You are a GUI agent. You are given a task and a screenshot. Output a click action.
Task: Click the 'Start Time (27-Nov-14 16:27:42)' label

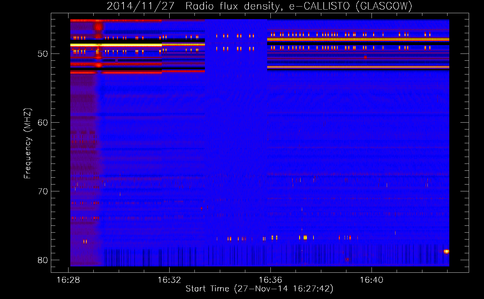coord(259,289)
